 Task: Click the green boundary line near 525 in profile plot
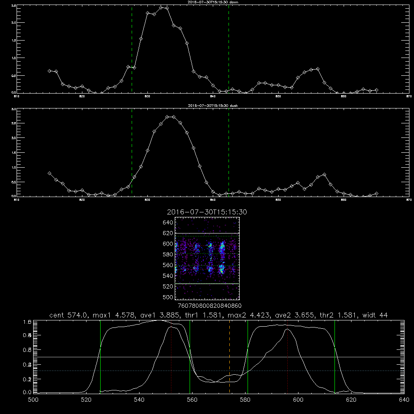[x=100, y=356]
